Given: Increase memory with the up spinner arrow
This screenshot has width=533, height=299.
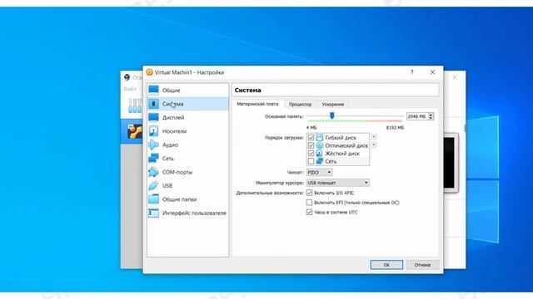Looking at the screenshot, I should coord(431,115).
